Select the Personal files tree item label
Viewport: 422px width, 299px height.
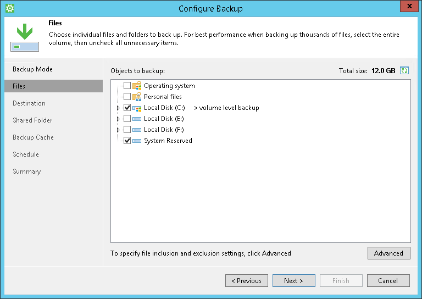(163, 97)
